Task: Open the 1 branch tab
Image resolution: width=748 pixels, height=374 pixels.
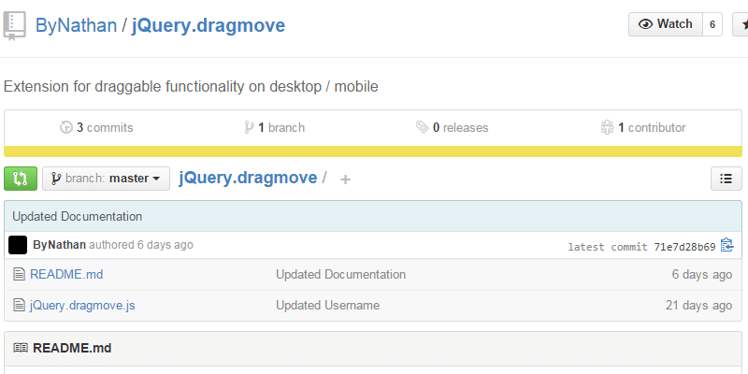Action: (274, 127)
